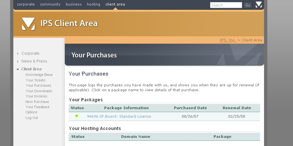Open Your Downloads sidebar link
Image resolution: width=293 pixels, height=146 pixels.
click(x=39, y=91)
